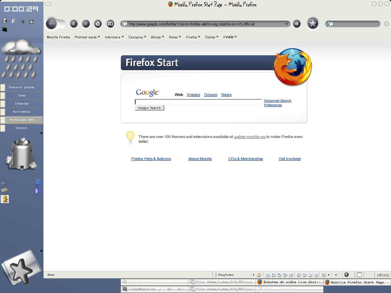Click the large star bookmark button
The height and width of the screenshot is (293, 391).
pyautogui.click(x=313, y=24)
